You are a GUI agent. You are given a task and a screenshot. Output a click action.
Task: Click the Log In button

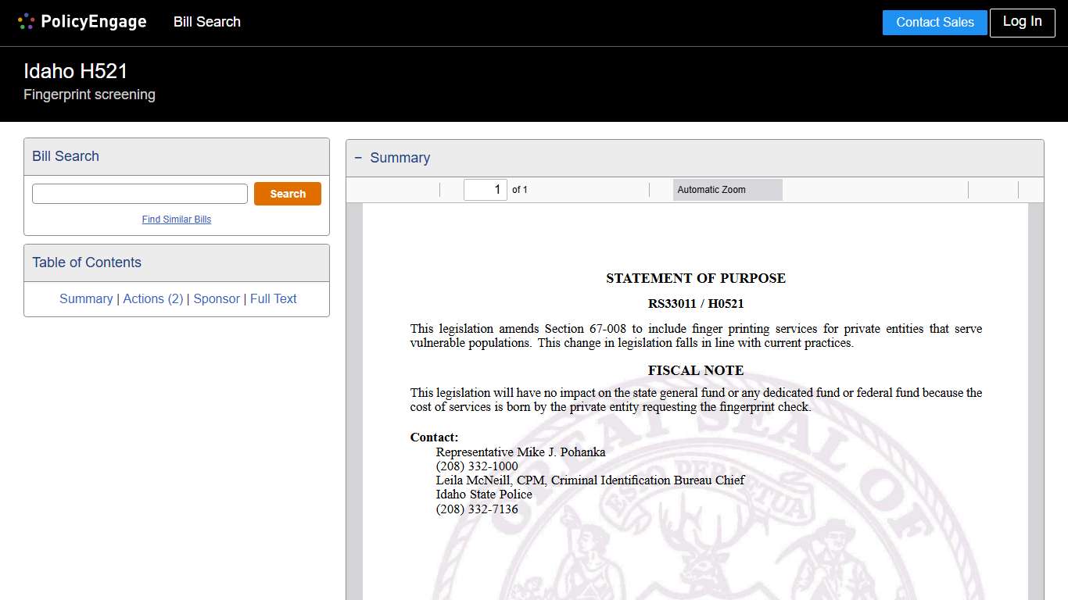point(1022,23)
